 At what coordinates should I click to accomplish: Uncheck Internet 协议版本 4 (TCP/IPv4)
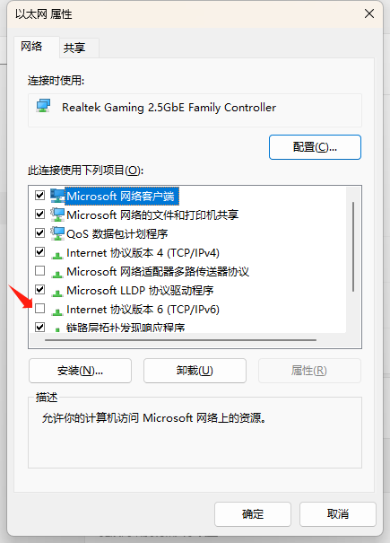click(39, 252)
